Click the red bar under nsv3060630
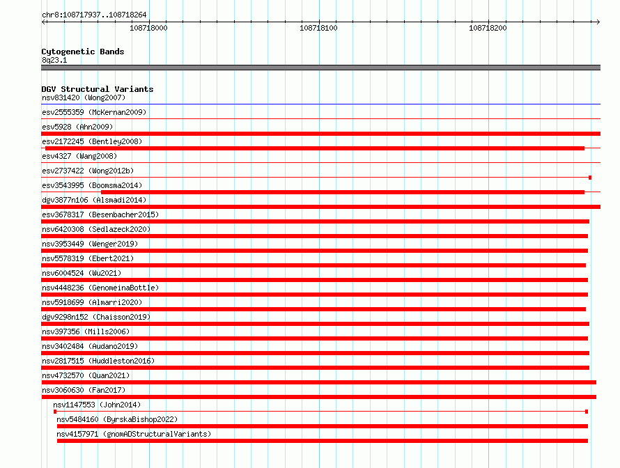The image size is (620, 468). click(x=318, y=397)
